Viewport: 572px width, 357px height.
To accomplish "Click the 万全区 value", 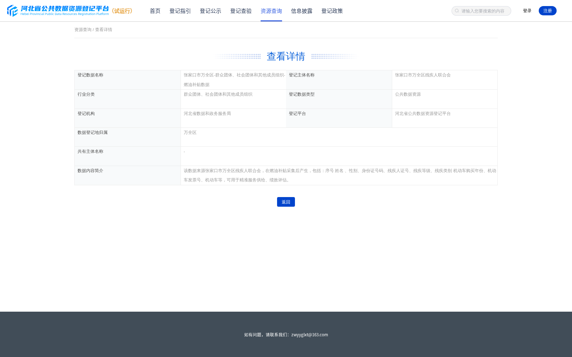I will point(190,132).
